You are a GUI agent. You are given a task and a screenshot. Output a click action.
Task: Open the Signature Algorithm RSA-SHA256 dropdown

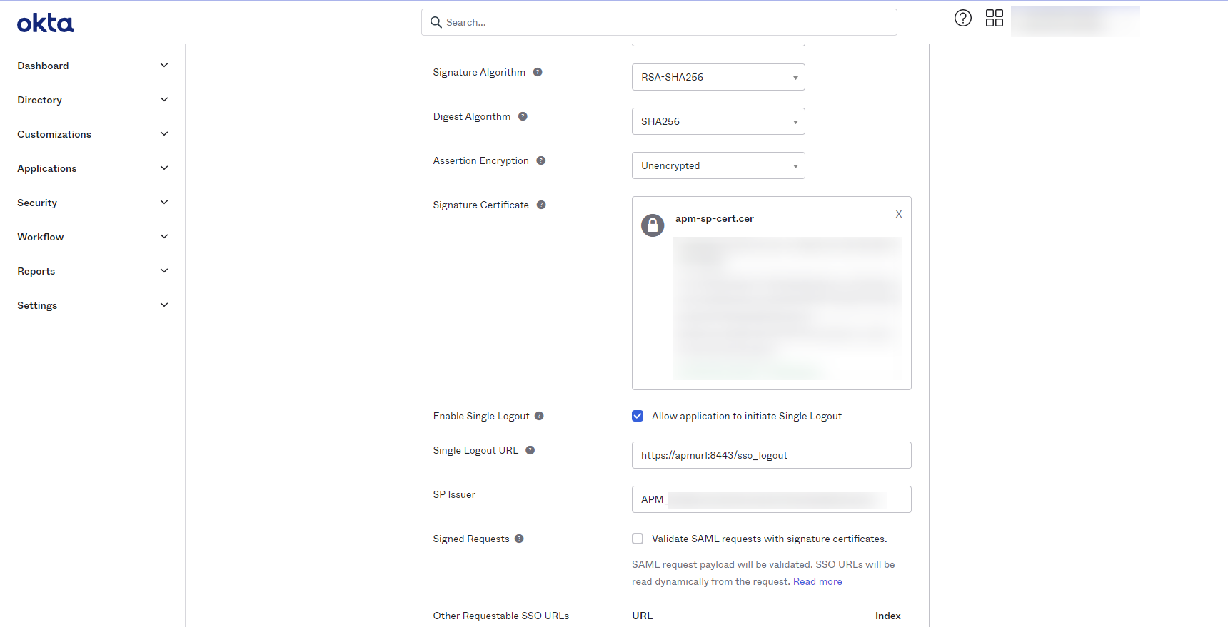point(718,77)
